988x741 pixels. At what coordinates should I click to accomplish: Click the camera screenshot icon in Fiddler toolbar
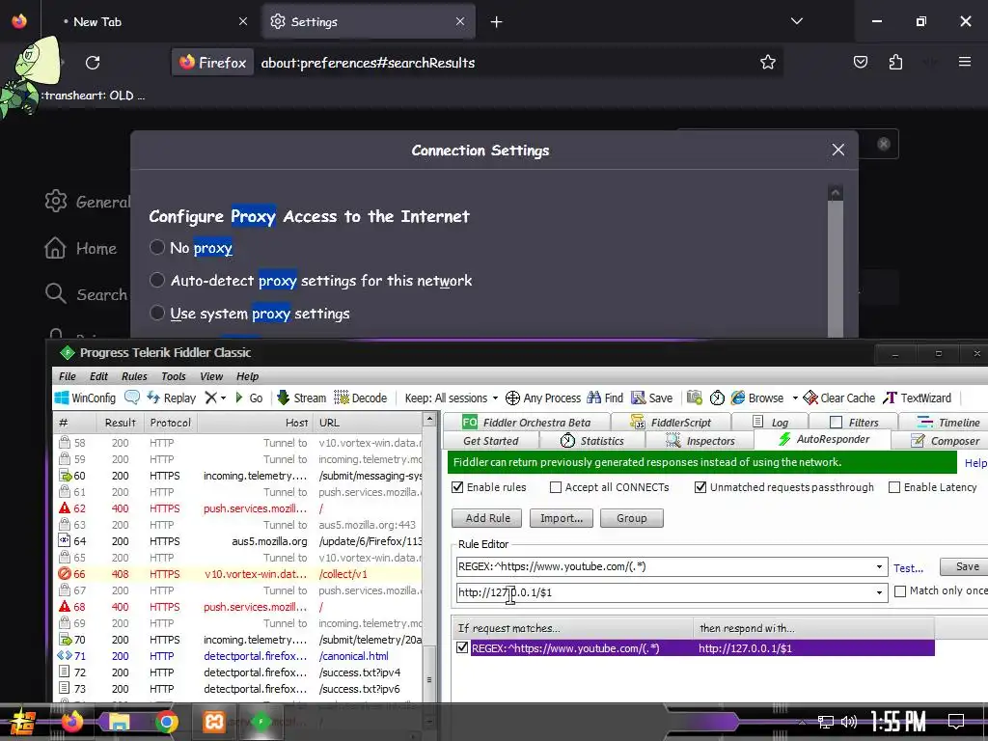[694, 398]
